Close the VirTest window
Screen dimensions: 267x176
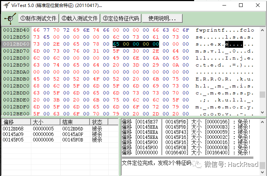258,5
